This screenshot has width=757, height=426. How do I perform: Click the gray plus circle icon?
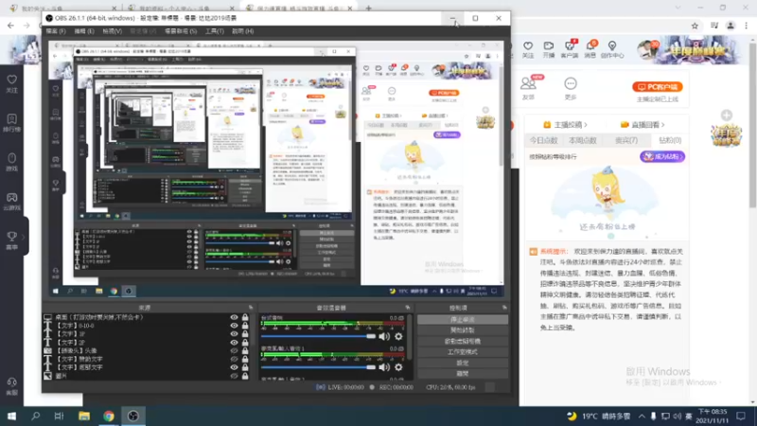[727, 115]
